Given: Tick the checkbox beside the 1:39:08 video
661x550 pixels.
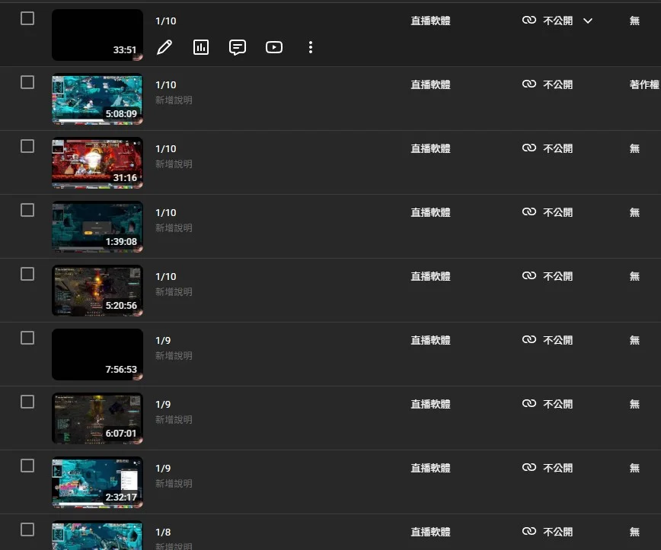Looking at the screenshot, I should (27, 210).
